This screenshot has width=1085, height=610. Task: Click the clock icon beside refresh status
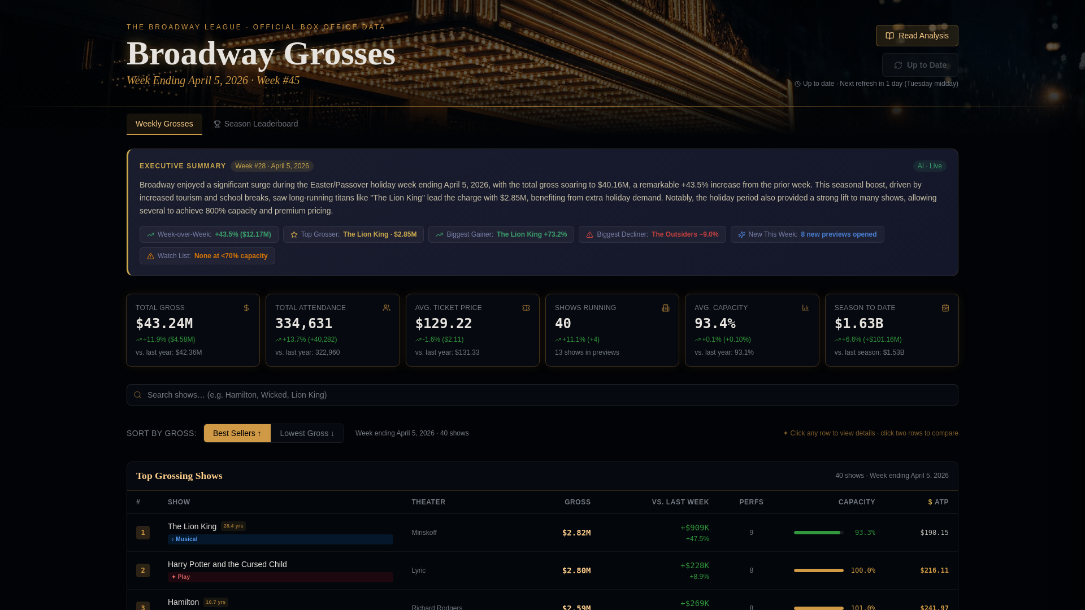coord(797,84)
